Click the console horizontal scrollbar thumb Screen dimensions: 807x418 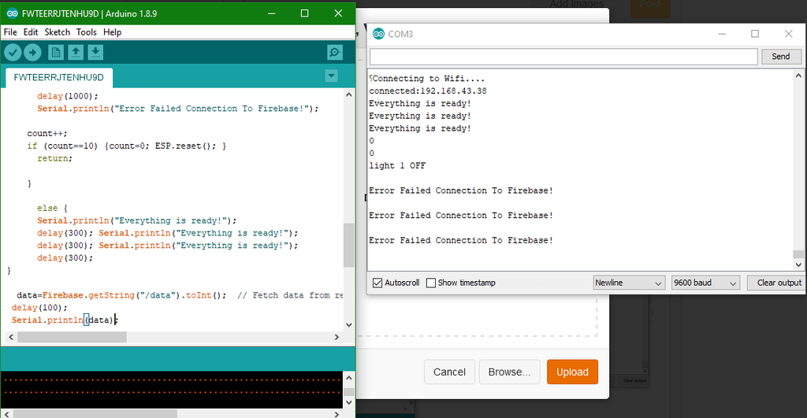click(x=95, y=414)
